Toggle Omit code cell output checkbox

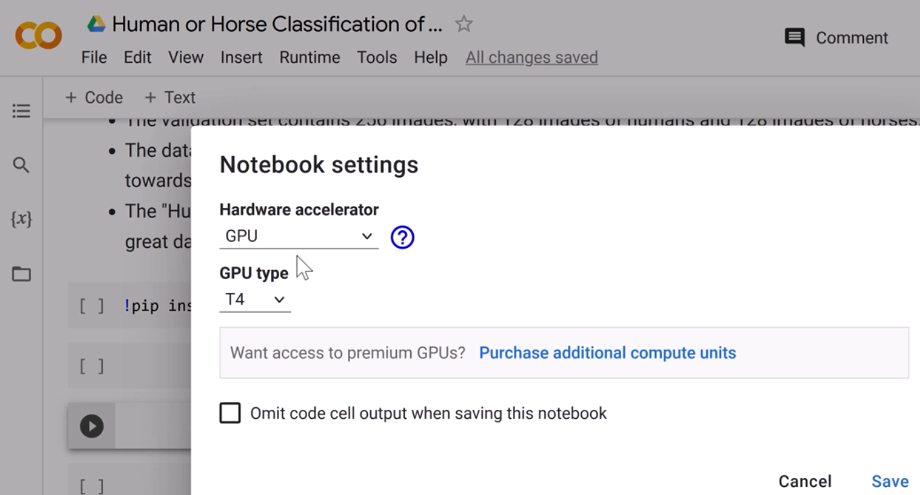coord(230,413)
